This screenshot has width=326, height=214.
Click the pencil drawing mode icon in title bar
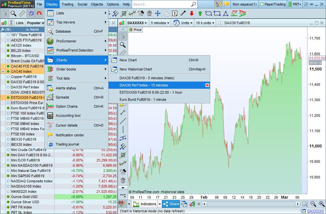(x=218, y=4)
